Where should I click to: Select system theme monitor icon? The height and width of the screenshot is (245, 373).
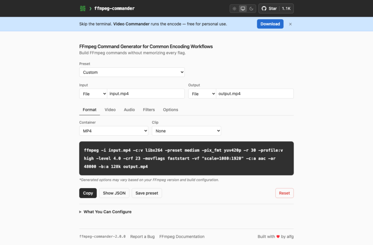click(x=243, y=9)
